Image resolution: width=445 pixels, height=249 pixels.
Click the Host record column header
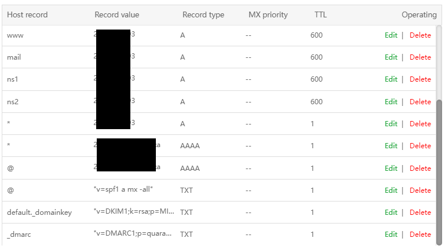pyautogui.click(x=27, y=14)
